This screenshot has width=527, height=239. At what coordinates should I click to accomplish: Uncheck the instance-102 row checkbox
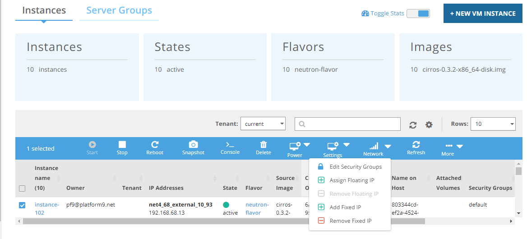click(22, 206)
